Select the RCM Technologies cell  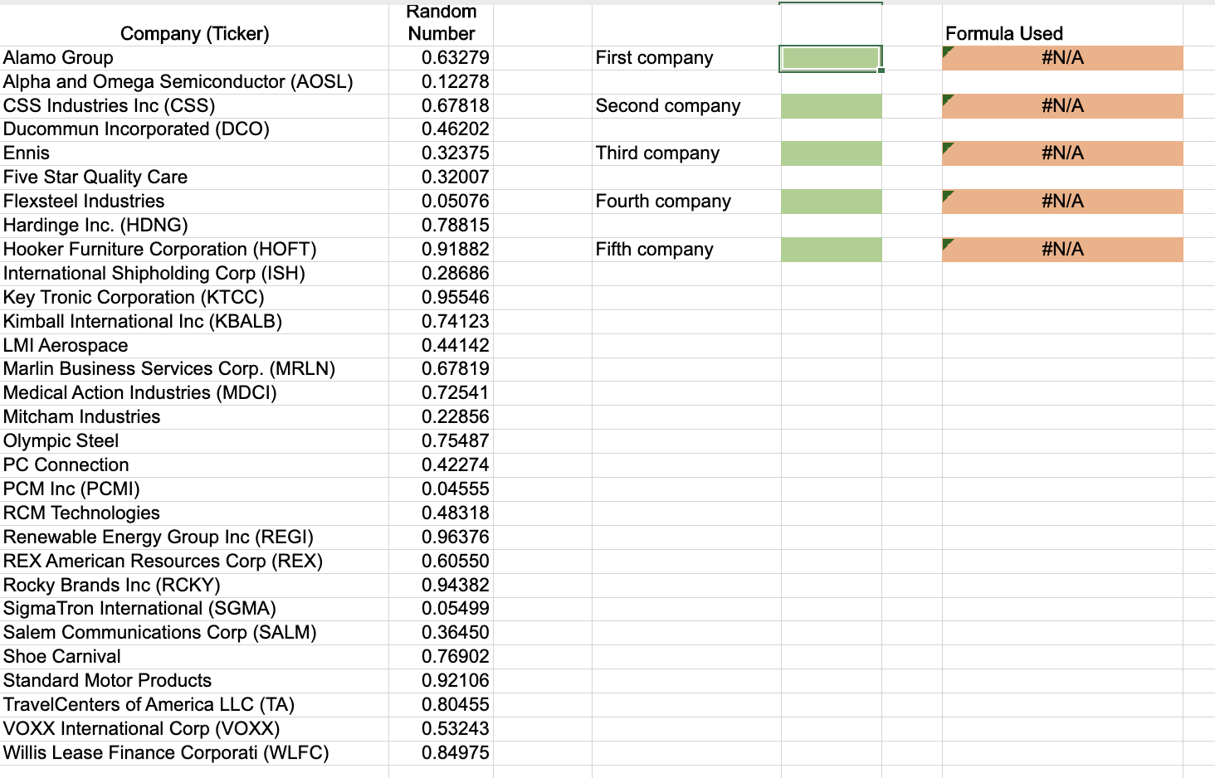[194, 513]
